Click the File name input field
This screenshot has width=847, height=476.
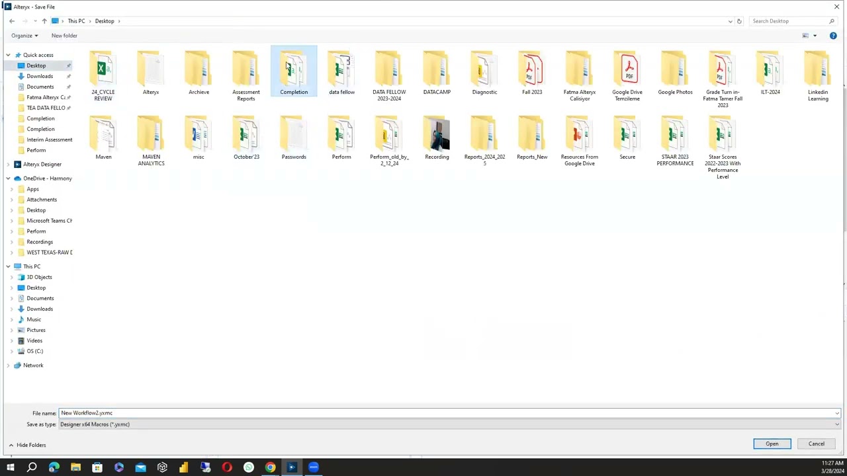pyautogui.click(x=446, y=413)
